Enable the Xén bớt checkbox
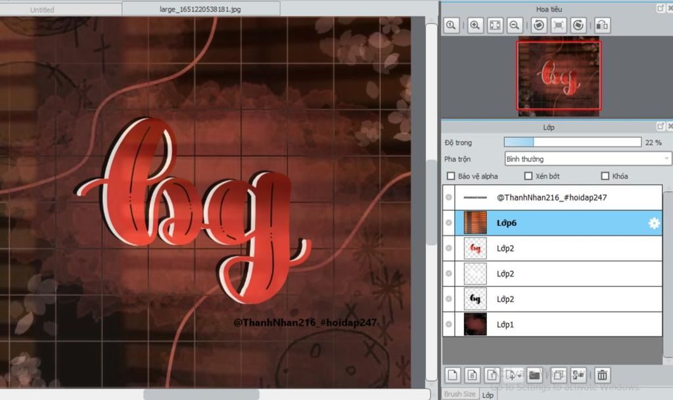This screenshot has height=400, width=673. coord(528,176)
